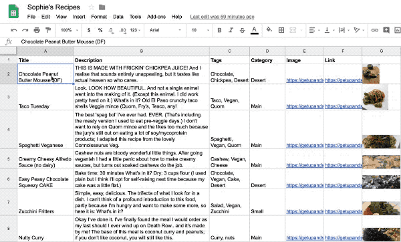Select the 'Nutty Curry' title cell
The image size is (401, 242).
coord(45,229)
